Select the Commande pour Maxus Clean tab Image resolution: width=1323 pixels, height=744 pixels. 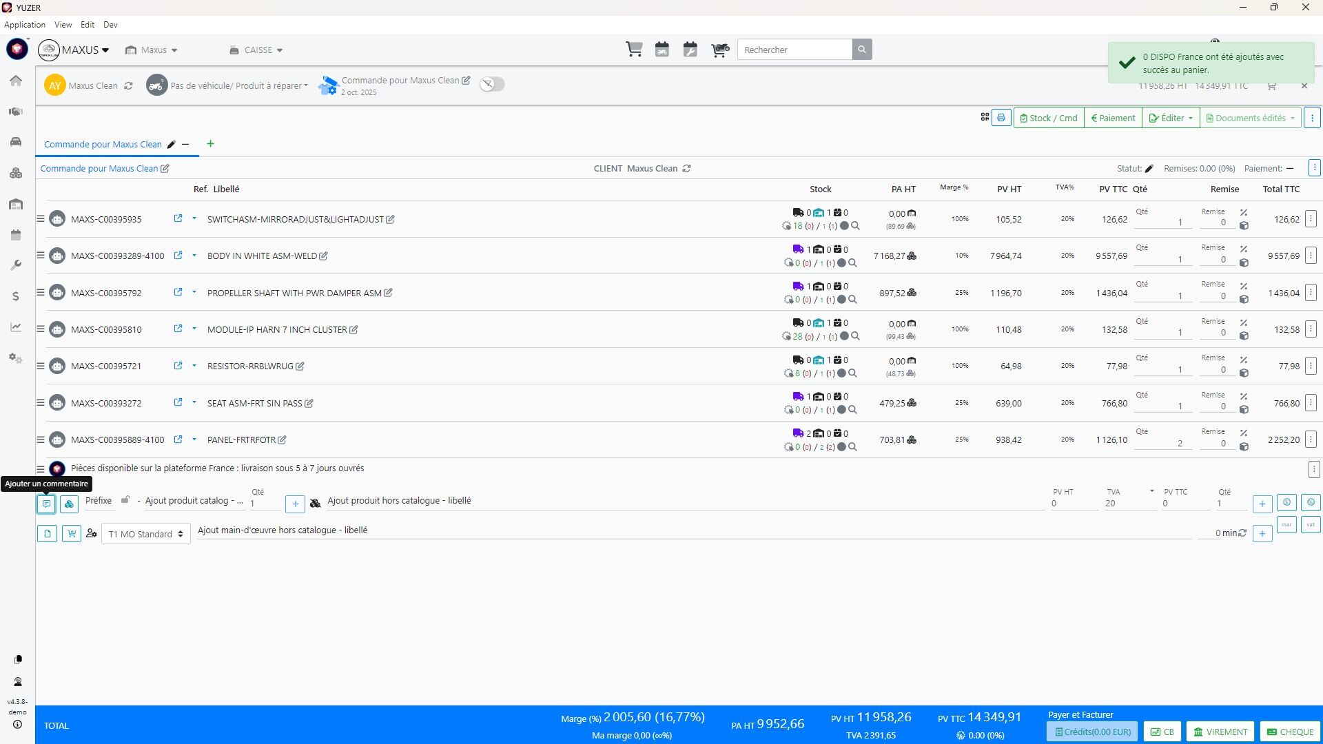[103, 144]
